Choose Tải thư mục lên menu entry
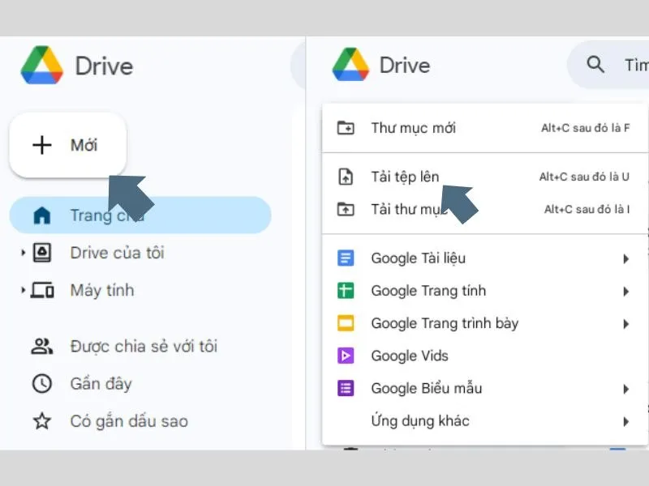Image resolution: width=649 pixels, height=486 pixels. click(x=484, y=209)
